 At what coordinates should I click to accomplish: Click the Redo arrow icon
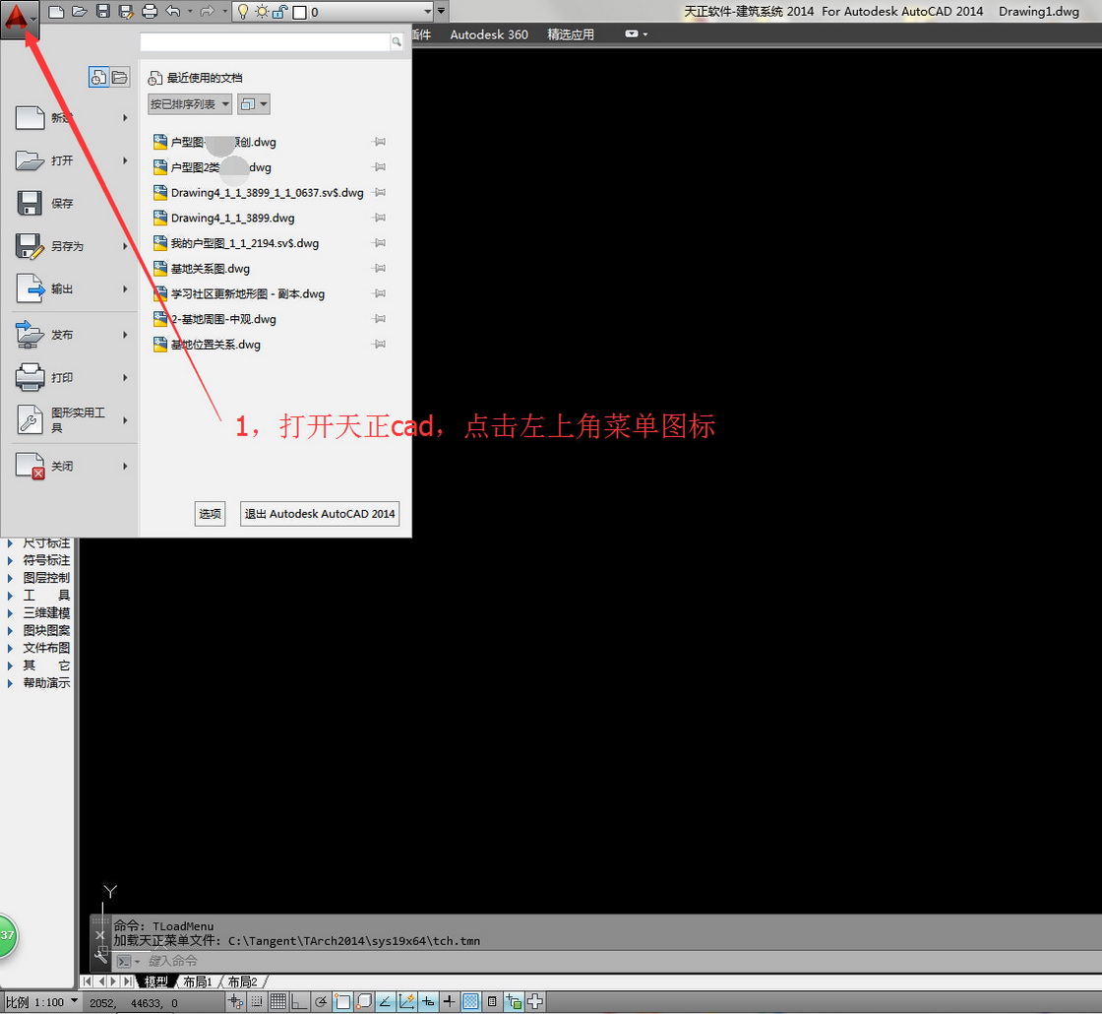(x=208, y=11)
